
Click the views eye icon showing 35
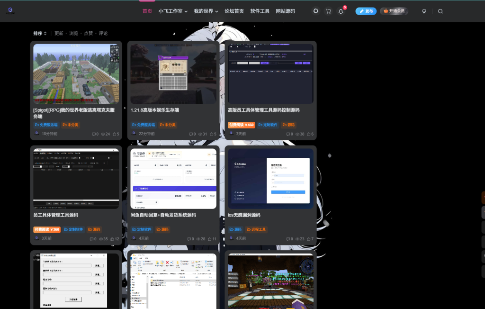click(100, 239)
